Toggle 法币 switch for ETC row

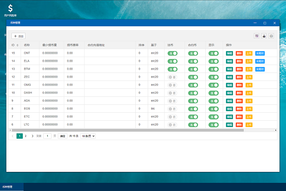coord(172,117)
